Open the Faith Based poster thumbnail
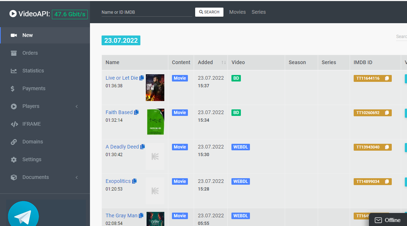Viewport: 407px width, 226px height. click(x=156, y=122)
